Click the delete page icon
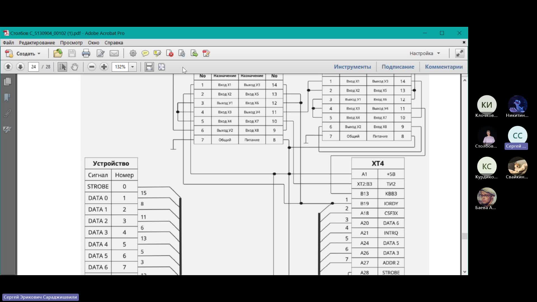This screenshot has height=302, width=537. click(x=169, y=53)
